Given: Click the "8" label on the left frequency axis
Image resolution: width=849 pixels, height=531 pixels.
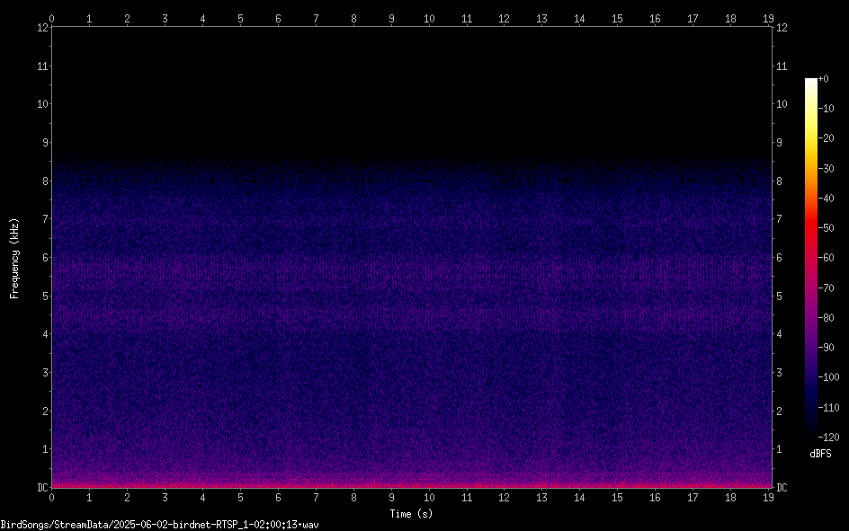Looking at the screenshot, I should [x=46, y=181].
